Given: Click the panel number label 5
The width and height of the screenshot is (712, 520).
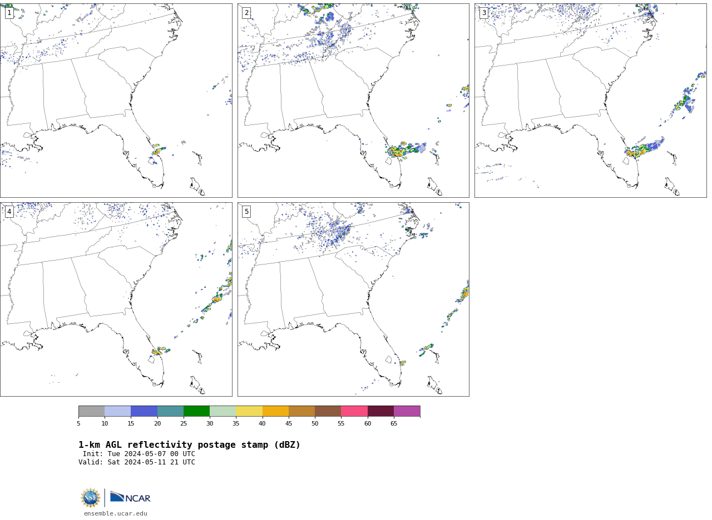Looking at the screenshot, I should pos(246,212).
